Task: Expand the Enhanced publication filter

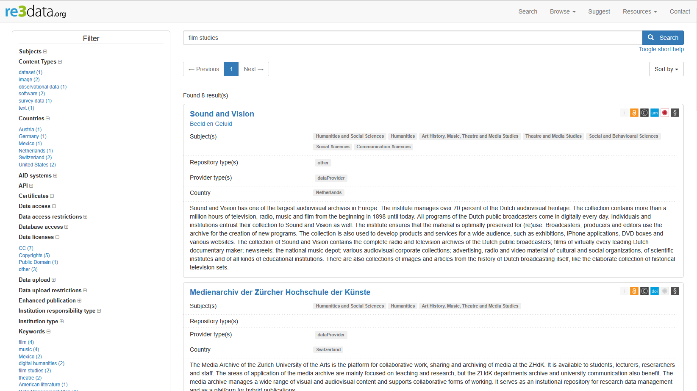Action: pos(79,301)
